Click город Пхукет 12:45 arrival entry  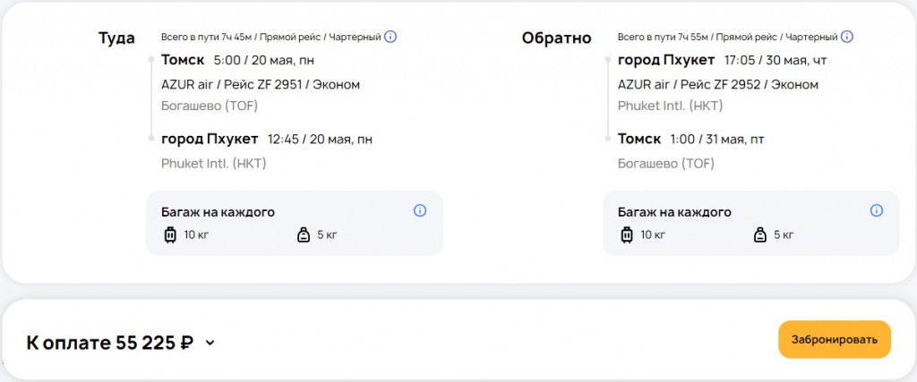[x=266, y=139]
